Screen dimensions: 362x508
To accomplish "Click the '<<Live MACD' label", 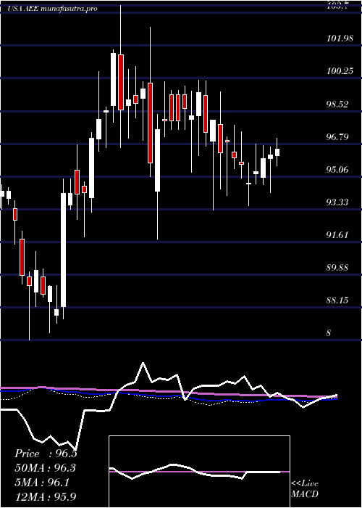I will (305, 488).
